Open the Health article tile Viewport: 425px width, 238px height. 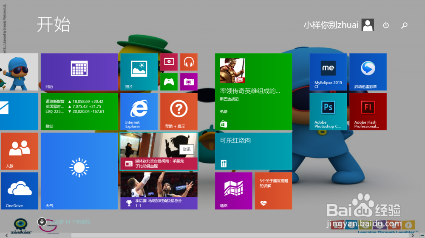coord(273,191)
